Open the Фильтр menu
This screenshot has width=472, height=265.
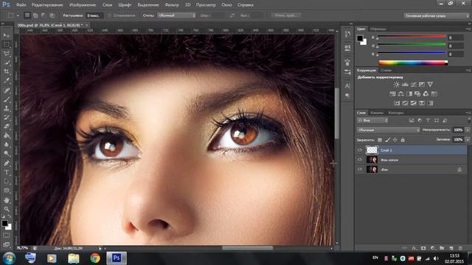coord(172,5)
